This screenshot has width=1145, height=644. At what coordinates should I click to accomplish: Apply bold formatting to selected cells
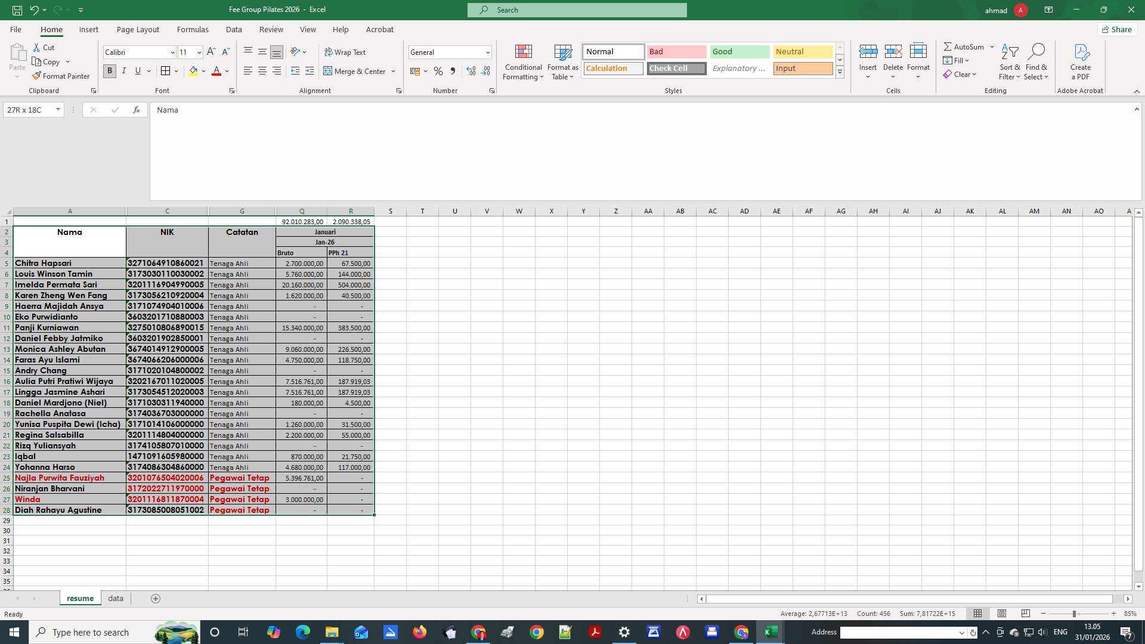pos(109,71)
